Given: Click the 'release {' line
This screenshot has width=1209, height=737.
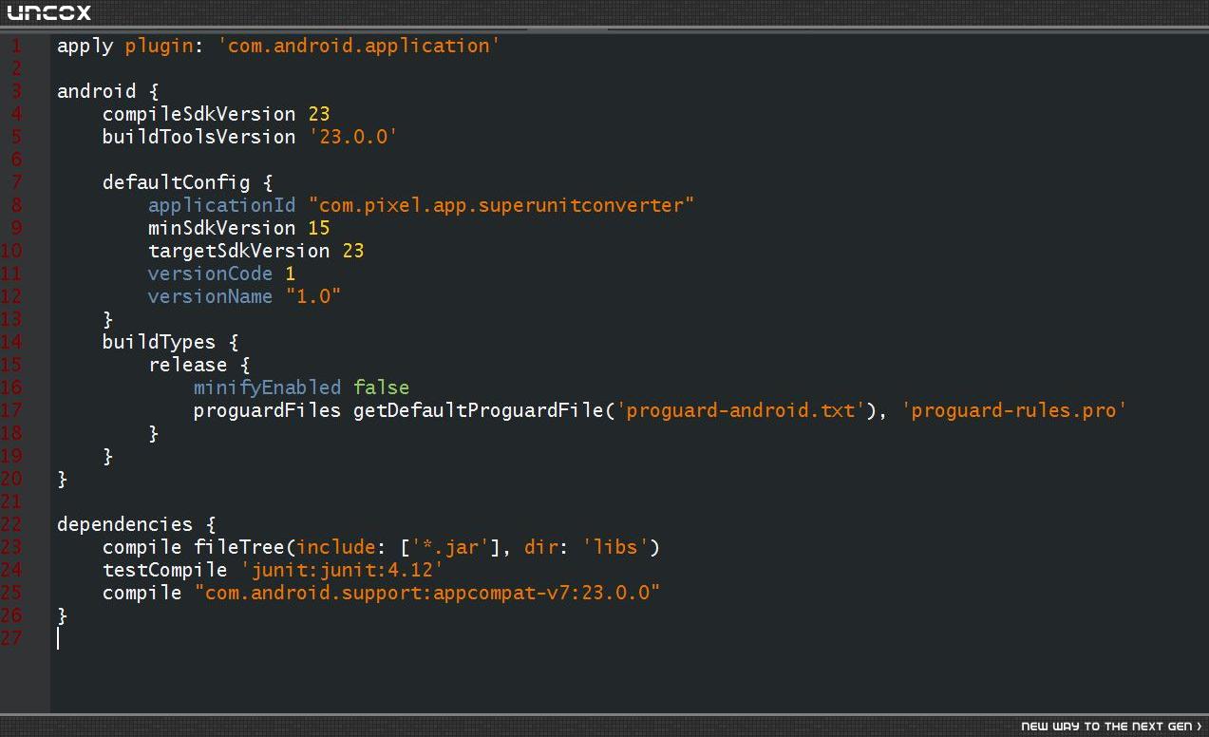Looking at the screenshot, I should pos(199,365).
